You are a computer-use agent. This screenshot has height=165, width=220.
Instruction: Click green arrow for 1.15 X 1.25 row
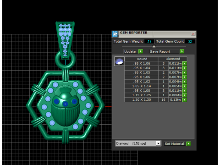[185, 95]
